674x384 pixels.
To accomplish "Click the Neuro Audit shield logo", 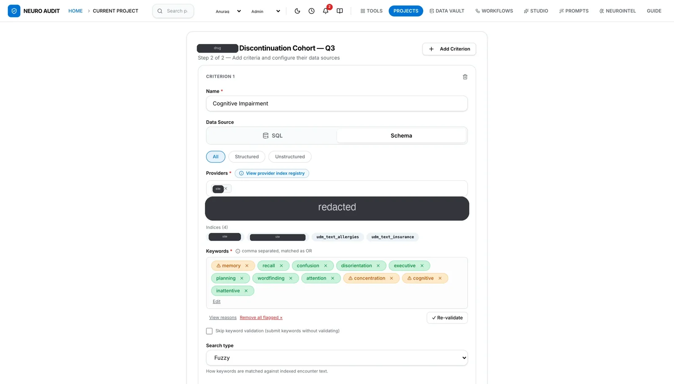I will click(14, 11).
